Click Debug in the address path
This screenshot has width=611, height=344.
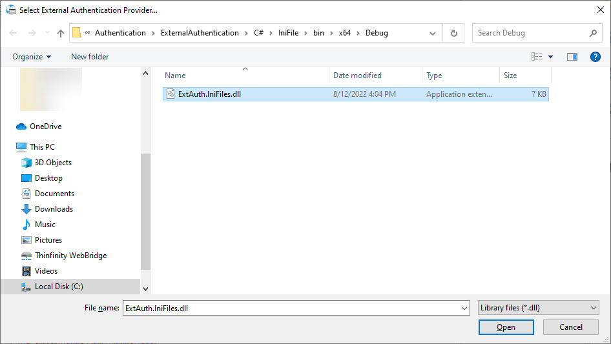pyautogui.click(x=377, y=33)
